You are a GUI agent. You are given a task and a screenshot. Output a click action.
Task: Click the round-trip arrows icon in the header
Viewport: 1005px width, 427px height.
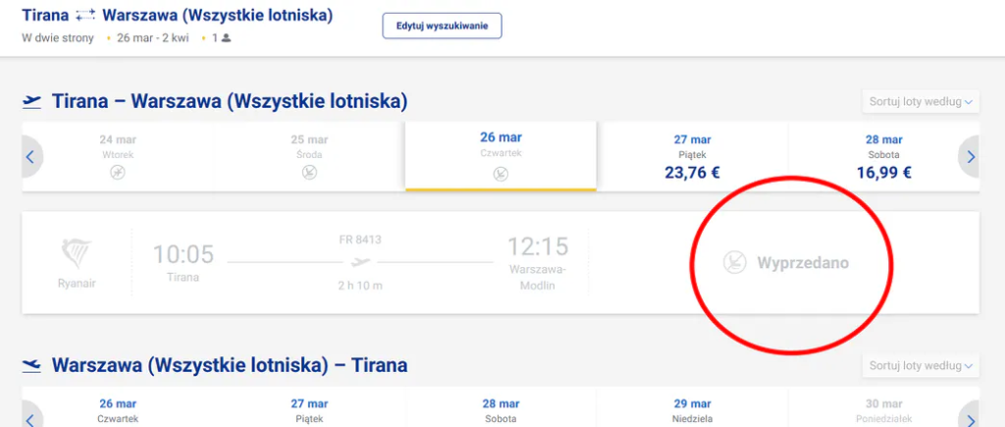(x=85, y=17)
